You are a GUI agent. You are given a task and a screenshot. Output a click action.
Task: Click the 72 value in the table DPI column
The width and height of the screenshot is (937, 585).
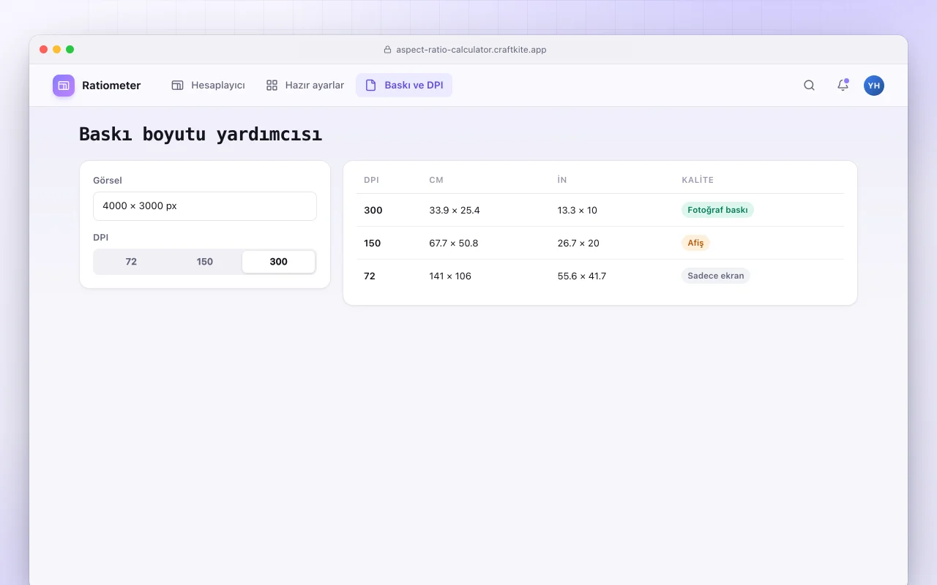pos(370,276)
